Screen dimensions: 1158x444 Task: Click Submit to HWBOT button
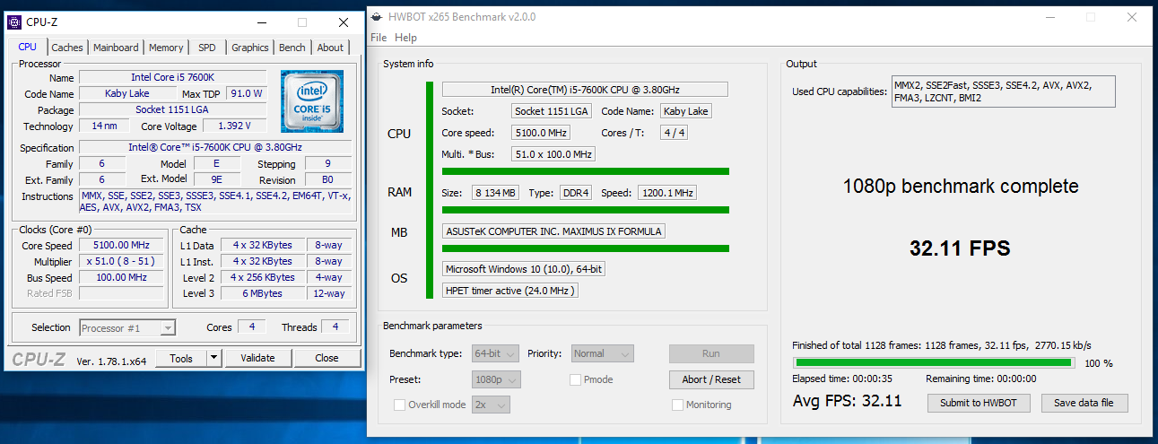click(979, 403)
